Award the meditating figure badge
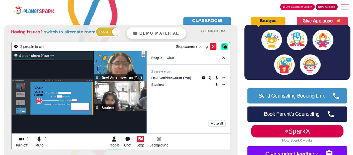The height and width of the screenshot is (155, 353). click(323, 40)
